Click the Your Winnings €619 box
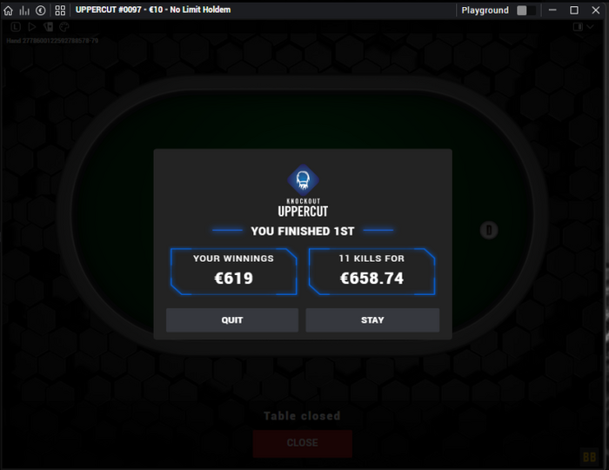 click(x=233, y=272)
